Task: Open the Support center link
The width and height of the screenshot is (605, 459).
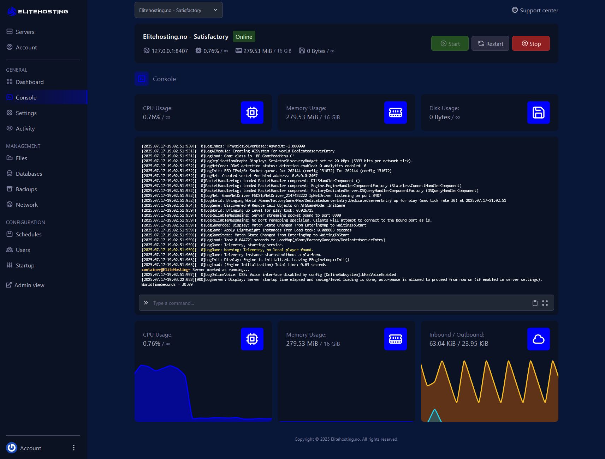Action: tap(535, 10)
